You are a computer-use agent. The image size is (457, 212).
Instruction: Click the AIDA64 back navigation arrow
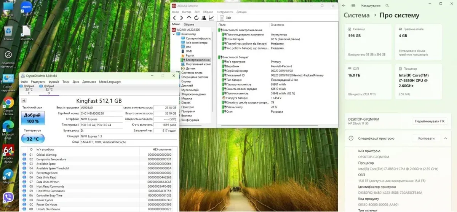point(175,18)
